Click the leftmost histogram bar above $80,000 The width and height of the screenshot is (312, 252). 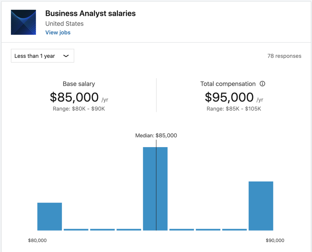(x=49, y=216)
